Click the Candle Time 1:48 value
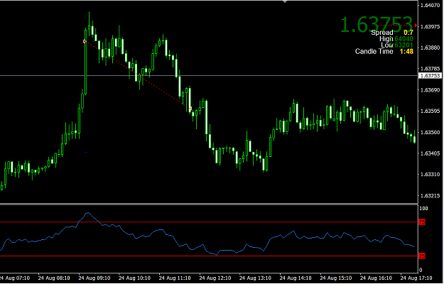444x284 pixels. pyautogui.click(x=406, y=52)
